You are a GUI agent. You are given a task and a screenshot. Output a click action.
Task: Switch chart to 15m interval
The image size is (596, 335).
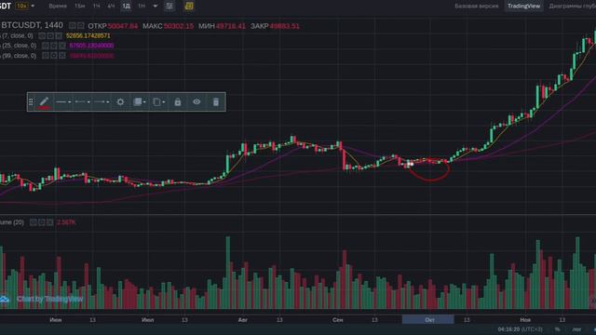tap(80, 7)
